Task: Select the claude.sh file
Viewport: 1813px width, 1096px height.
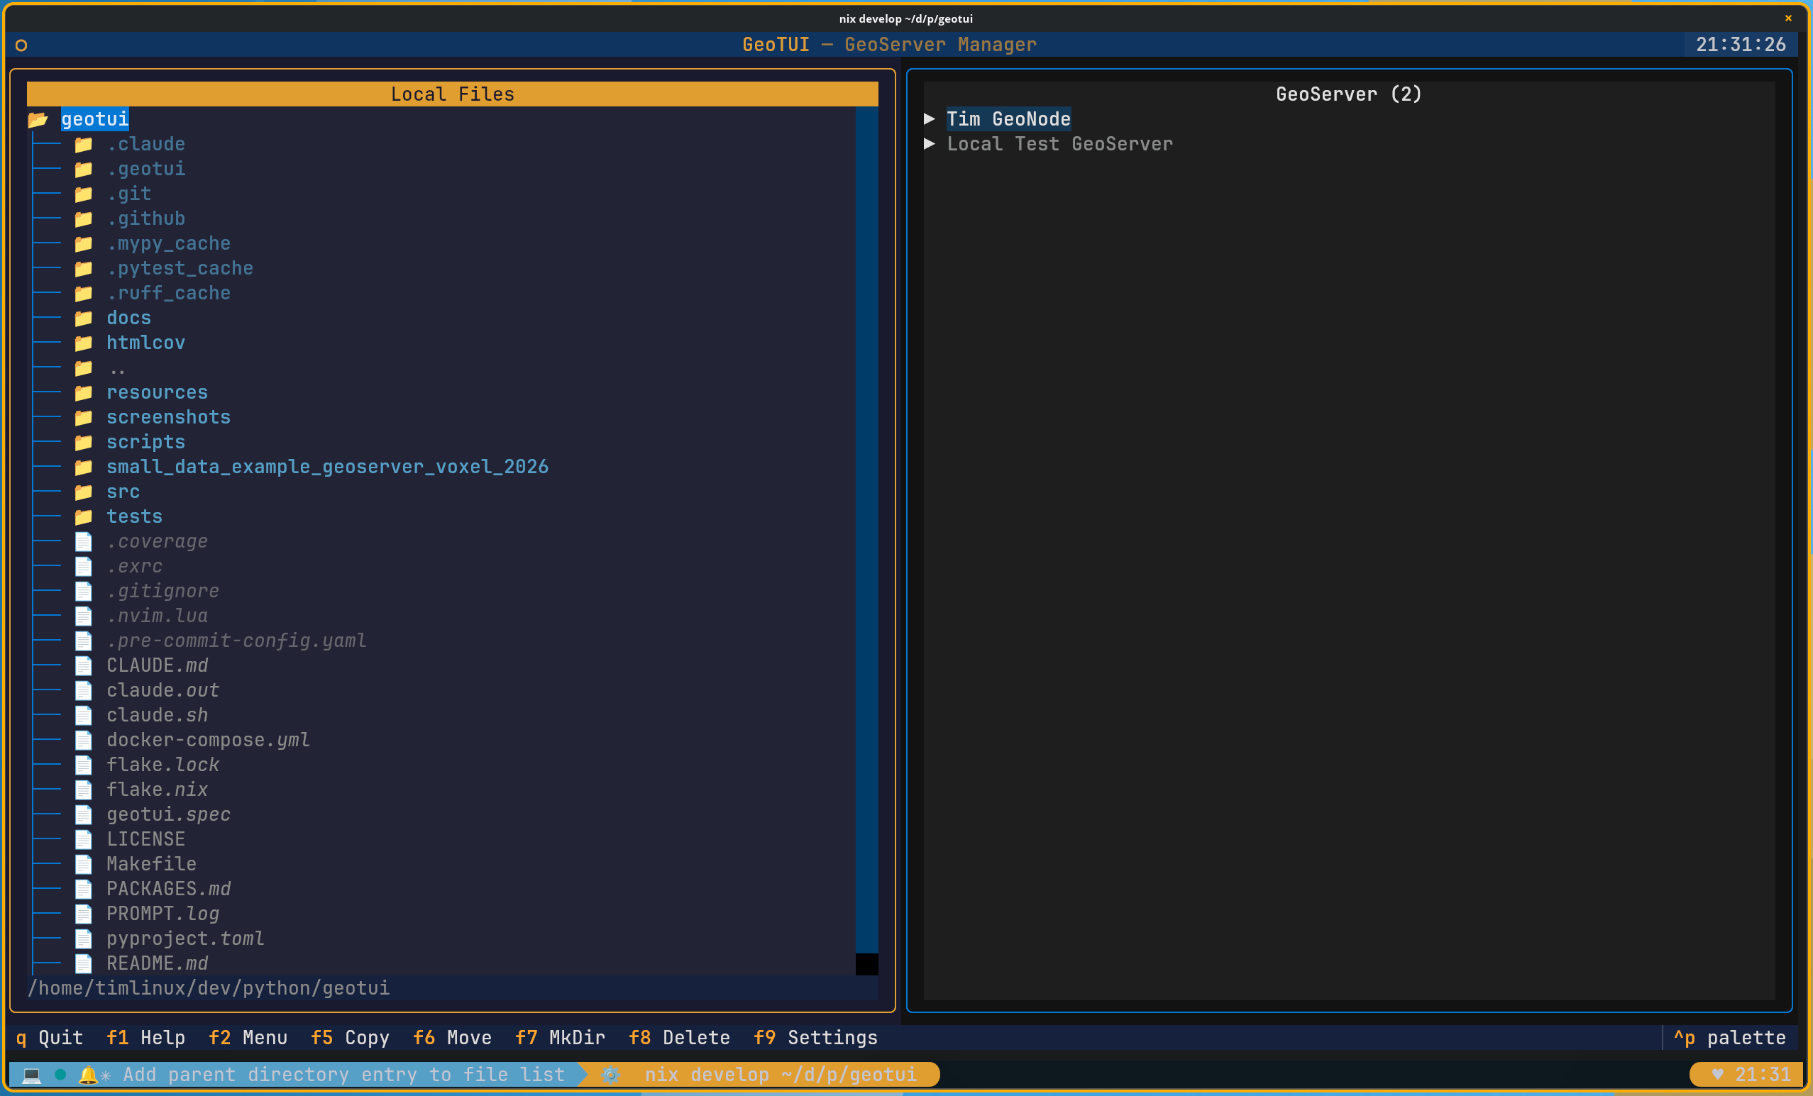Action: tap(158, 716)
